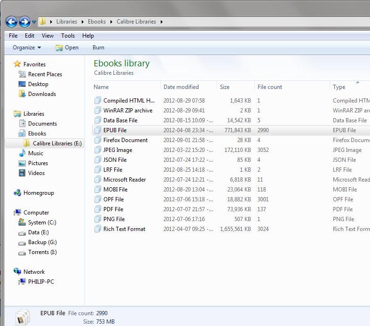Click the Backup (G:) drive icon
Image resolution: width=370 pixels, height=326 pixels.
point(22,243)
